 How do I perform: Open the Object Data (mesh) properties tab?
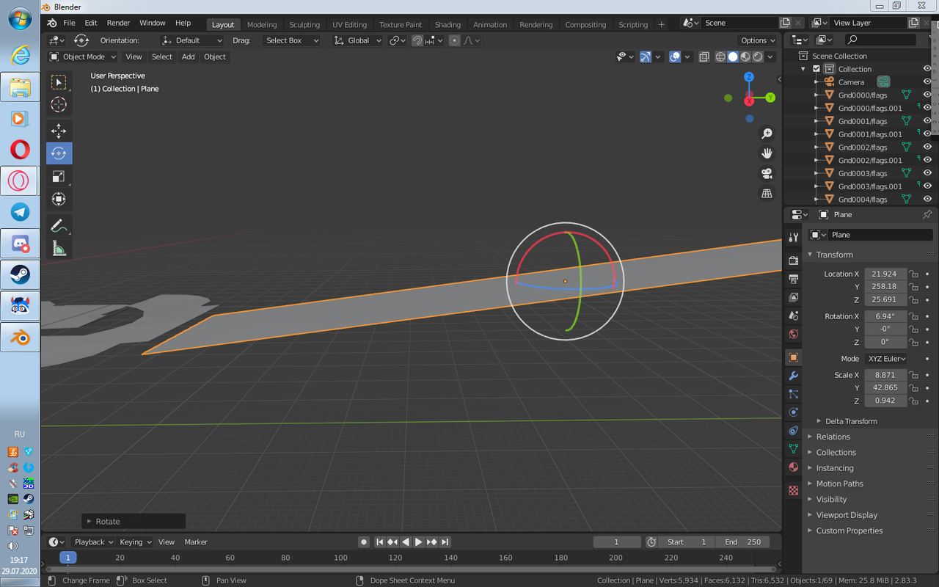[793, 448]
